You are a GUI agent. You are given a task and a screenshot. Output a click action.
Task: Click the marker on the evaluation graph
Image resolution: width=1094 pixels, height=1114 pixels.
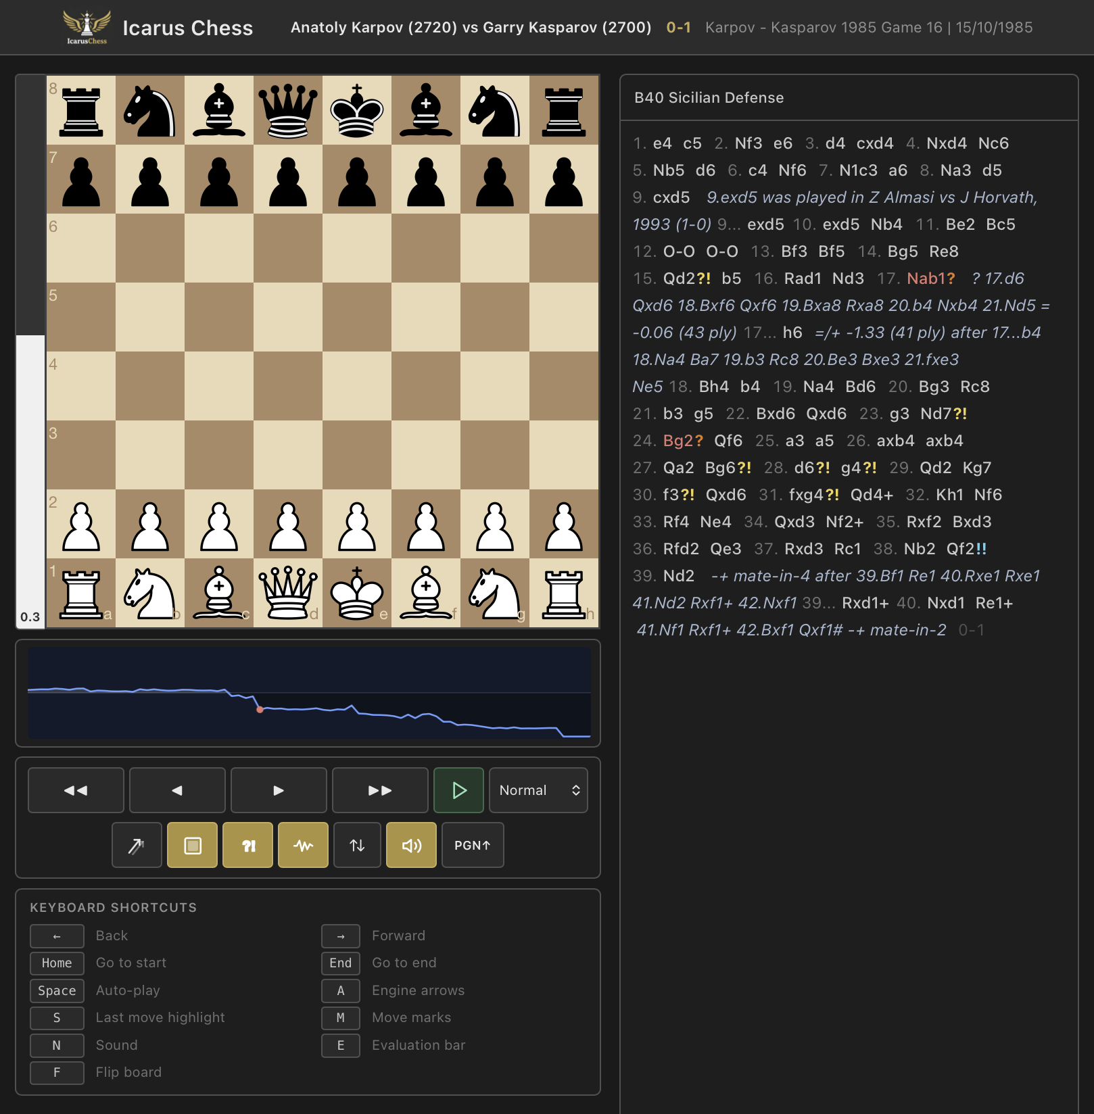[x=260, y=710]
